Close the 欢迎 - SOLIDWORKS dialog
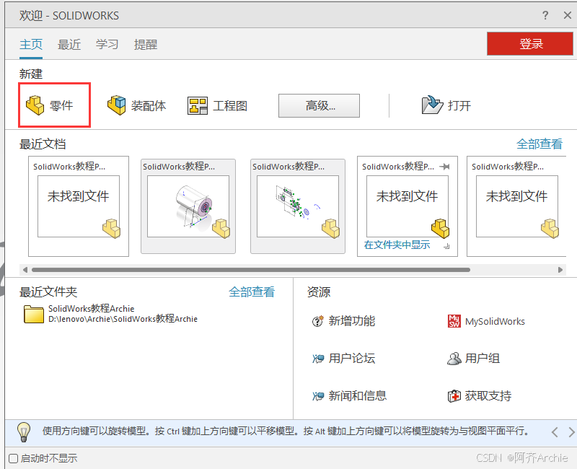 click(568, 15)
